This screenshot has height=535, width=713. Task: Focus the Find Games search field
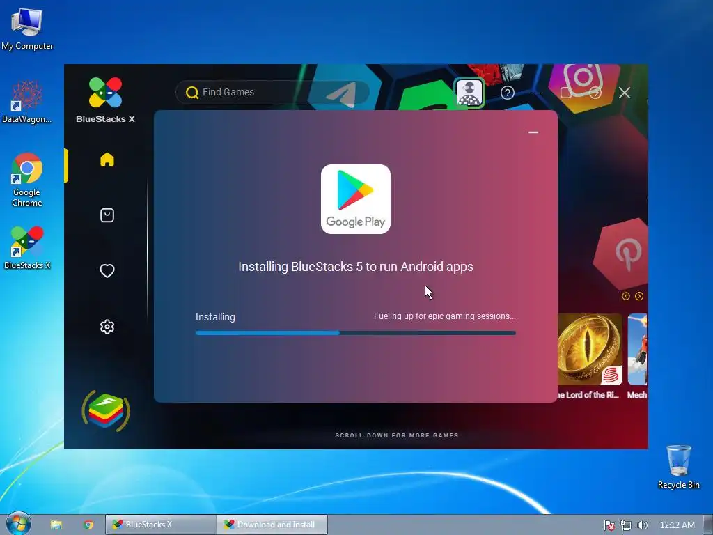272,93
